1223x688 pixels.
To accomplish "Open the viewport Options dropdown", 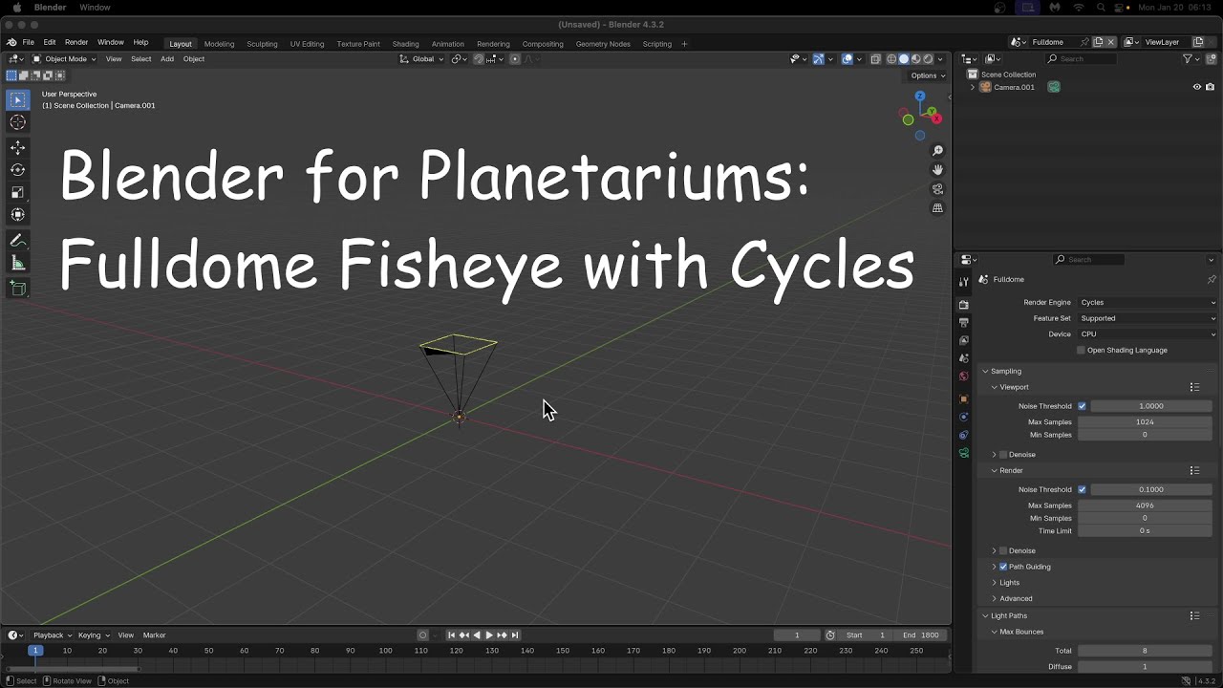I will [x=926, y=75].
